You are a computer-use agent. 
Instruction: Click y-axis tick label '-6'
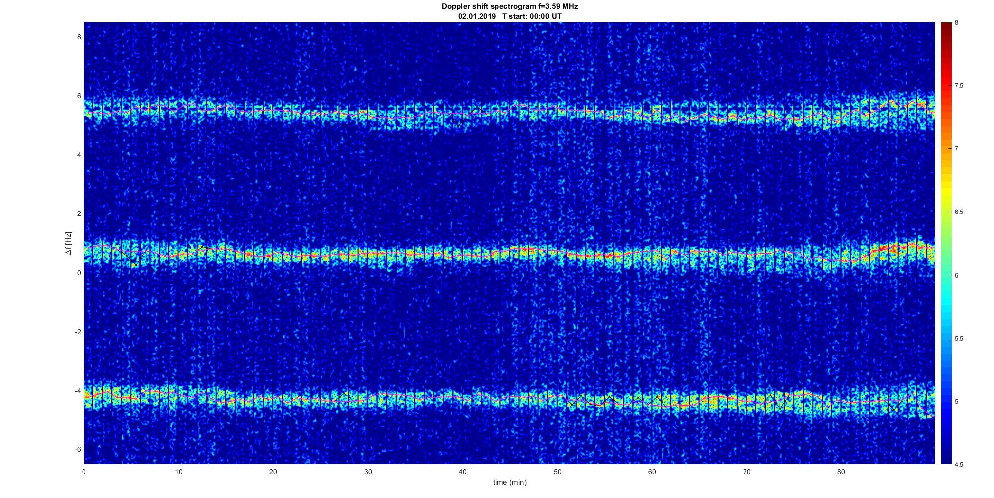pyautogui.click(x=77, y=450)
